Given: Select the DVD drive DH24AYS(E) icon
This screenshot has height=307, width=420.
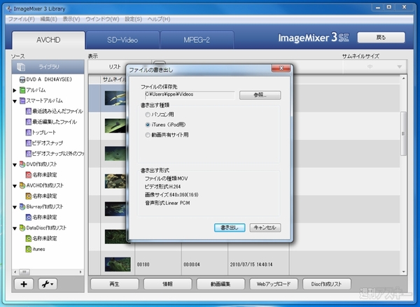Looking at the screenshot, I should 21,80.
